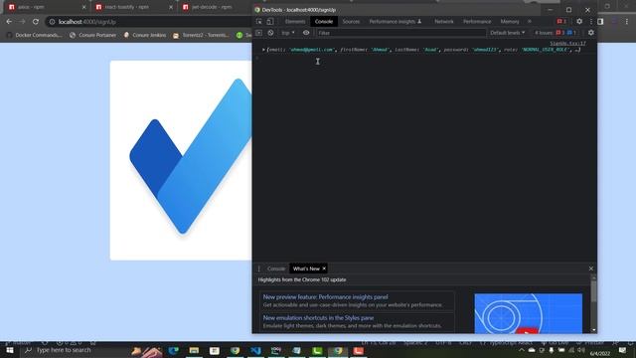Open the Memory tab
Image resolution: width=636 pixels, height=358 pixels.
coord(510,22)
